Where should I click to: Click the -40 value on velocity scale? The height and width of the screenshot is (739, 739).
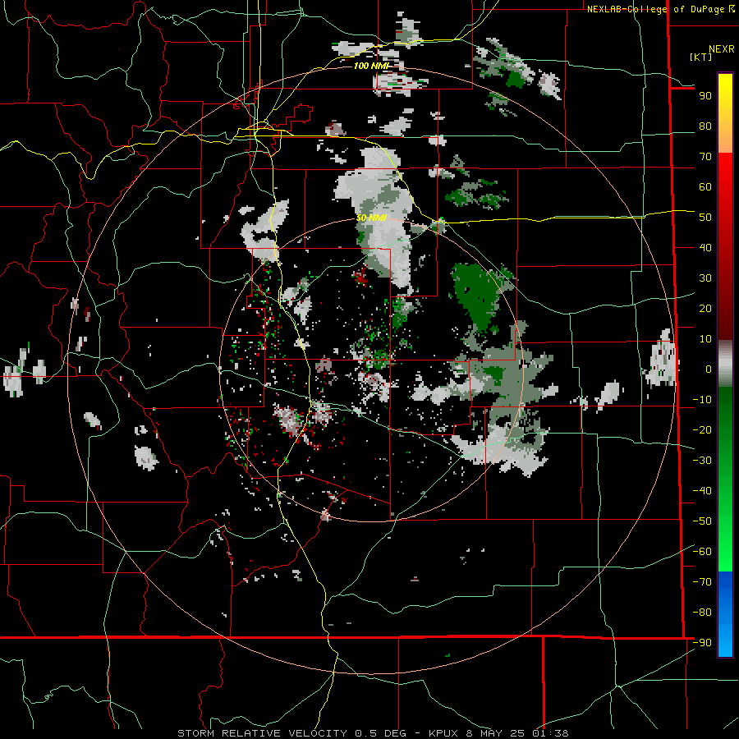[x=702, y=491]
